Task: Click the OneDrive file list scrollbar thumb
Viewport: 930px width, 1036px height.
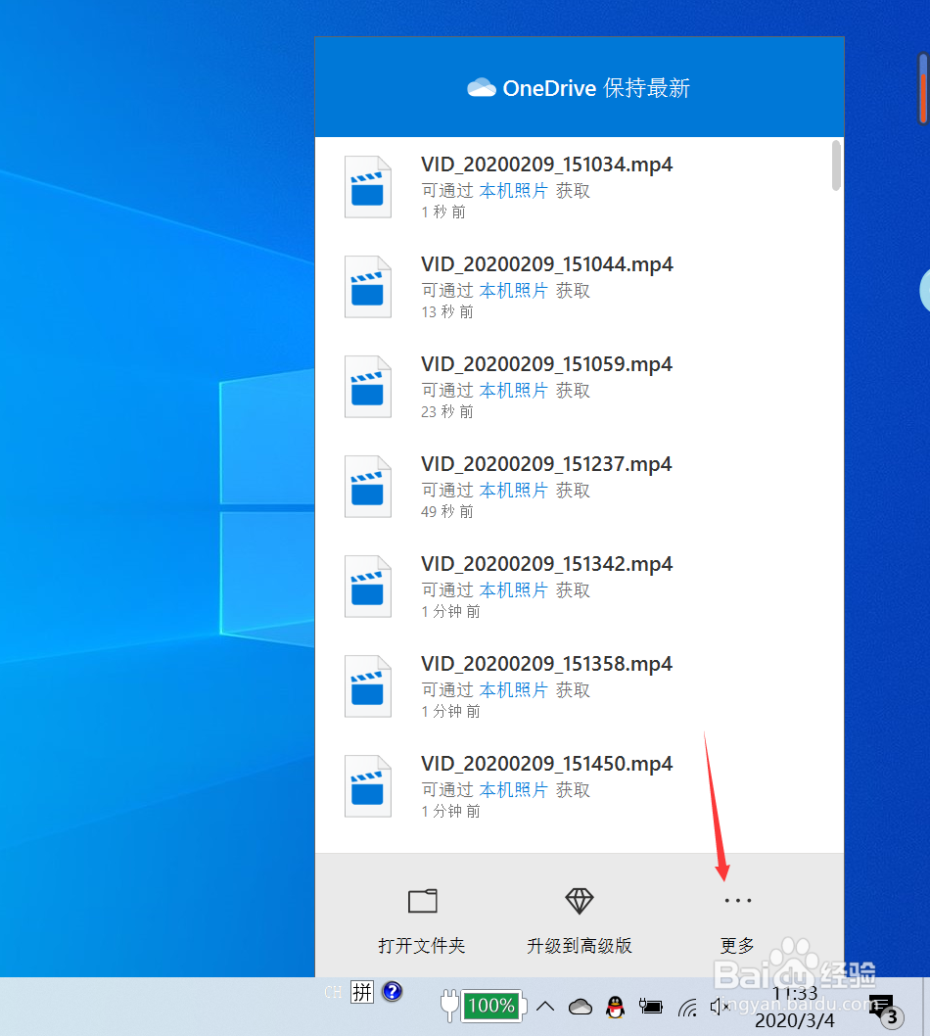Action: click(x=836, y=165)
